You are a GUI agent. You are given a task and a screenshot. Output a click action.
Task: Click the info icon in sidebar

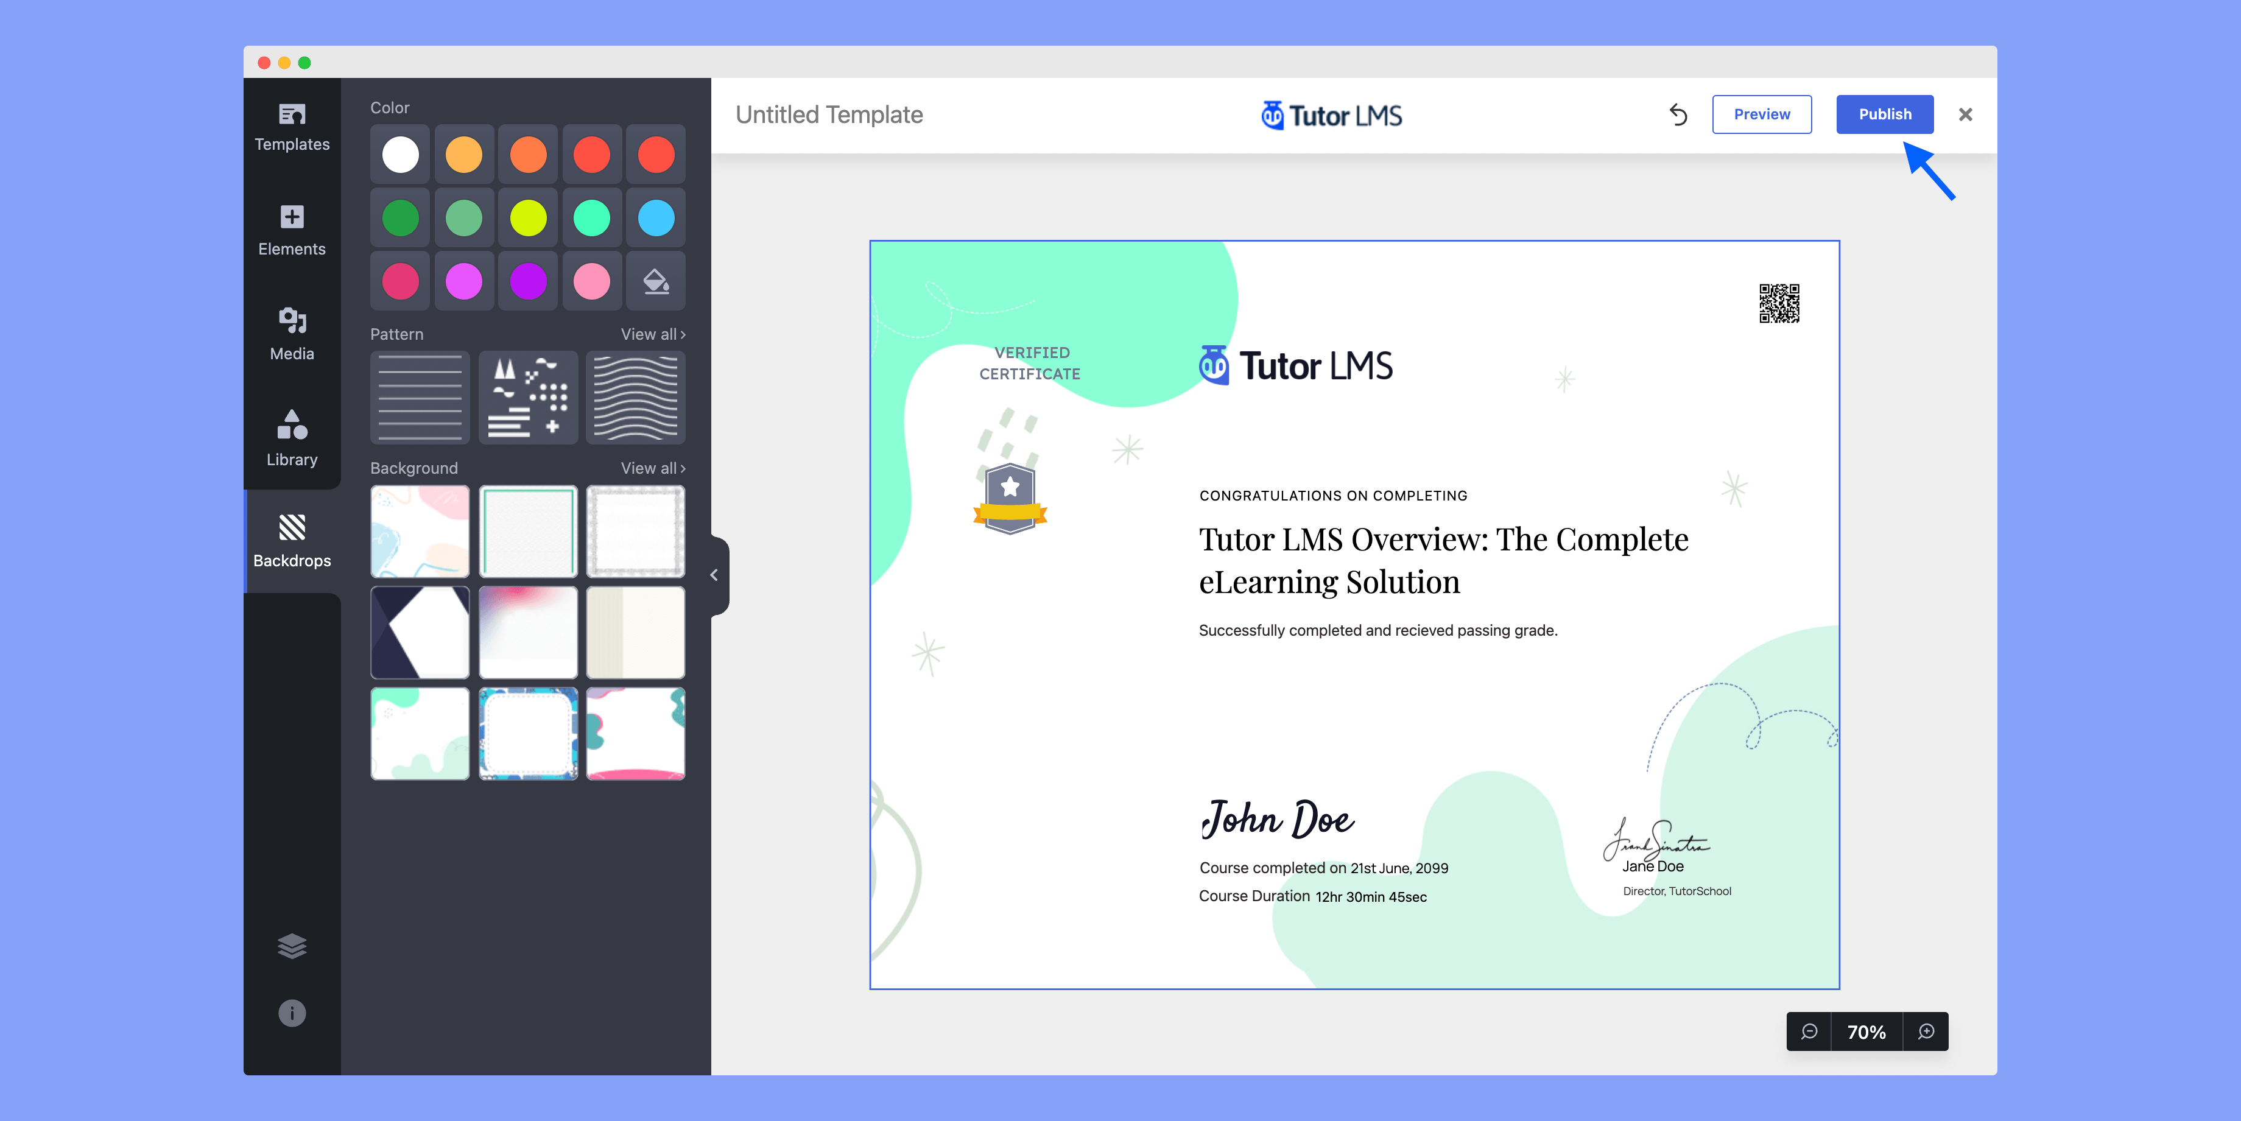click(x=292, y=1013)
